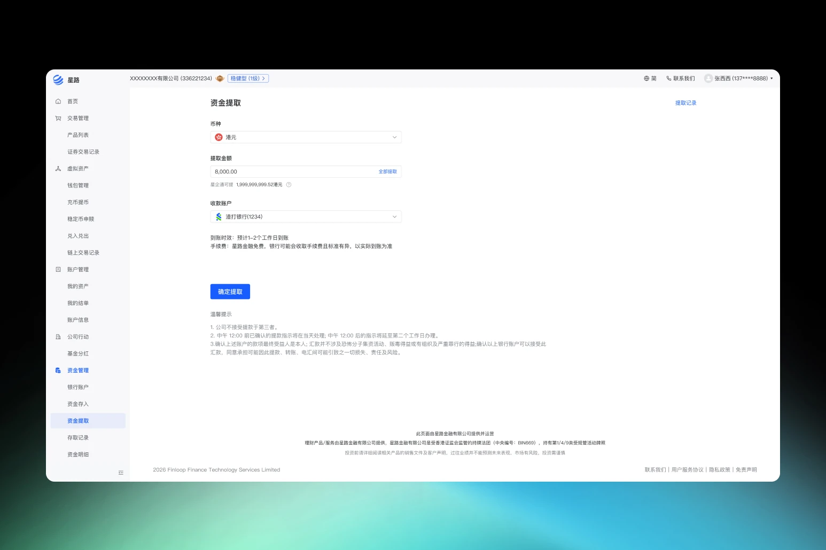
Task: Open 链上交易记录 menu item
Action: pyautogui.click(x=83, y=253)
